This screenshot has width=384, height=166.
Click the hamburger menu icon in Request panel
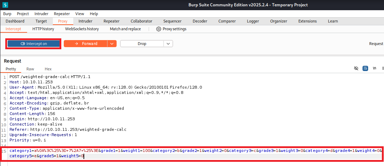(382, 68)
